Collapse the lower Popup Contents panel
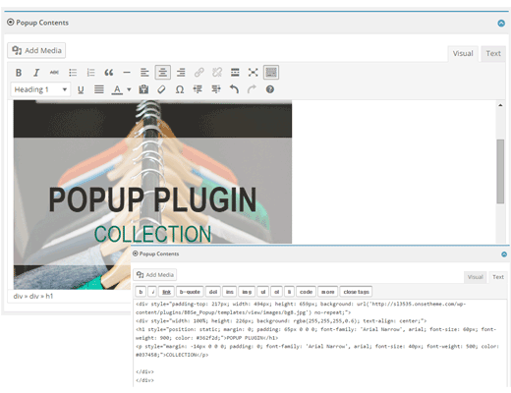Image resolution: width=511 pixels, height=393 pixels. pyautogui.click(x=504, y=254)
